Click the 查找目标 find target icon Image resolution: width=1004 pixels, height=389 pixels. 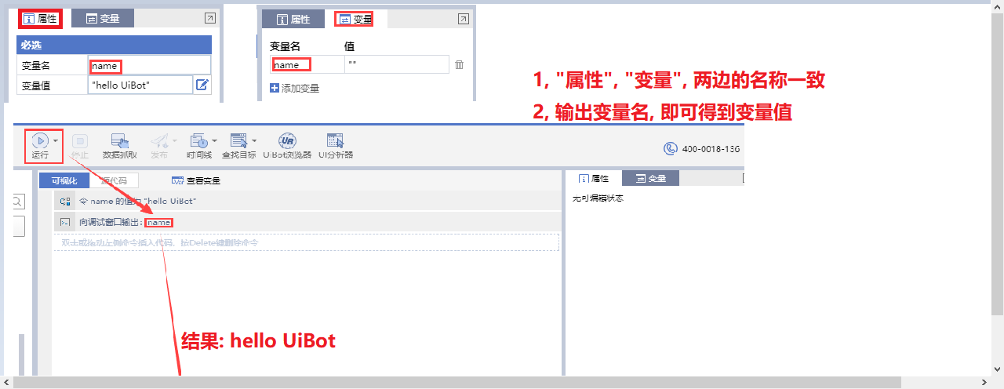pos(235,141)
